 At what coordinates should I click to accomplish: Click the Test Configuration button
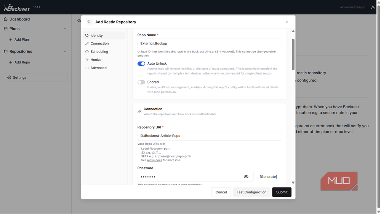point(251,192)
